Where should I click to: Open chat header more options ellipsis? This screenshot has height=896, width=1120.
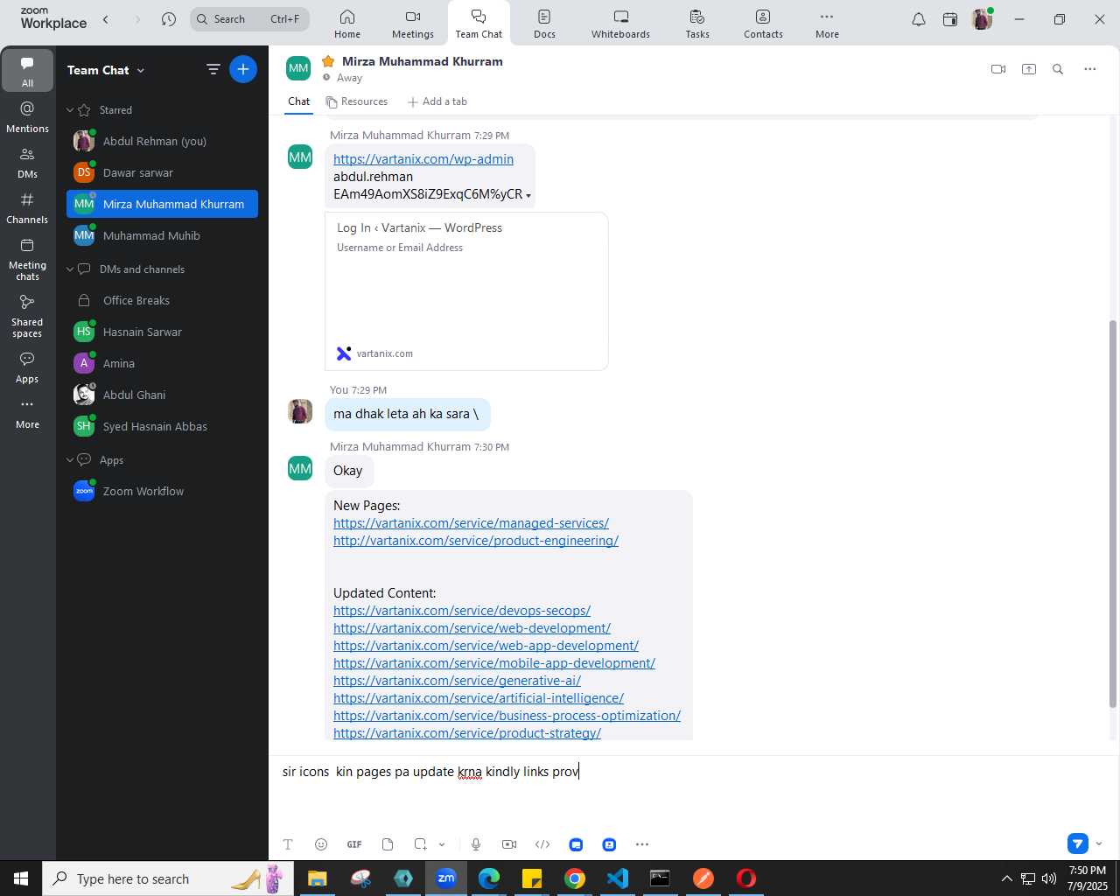tap(1090, 69)
